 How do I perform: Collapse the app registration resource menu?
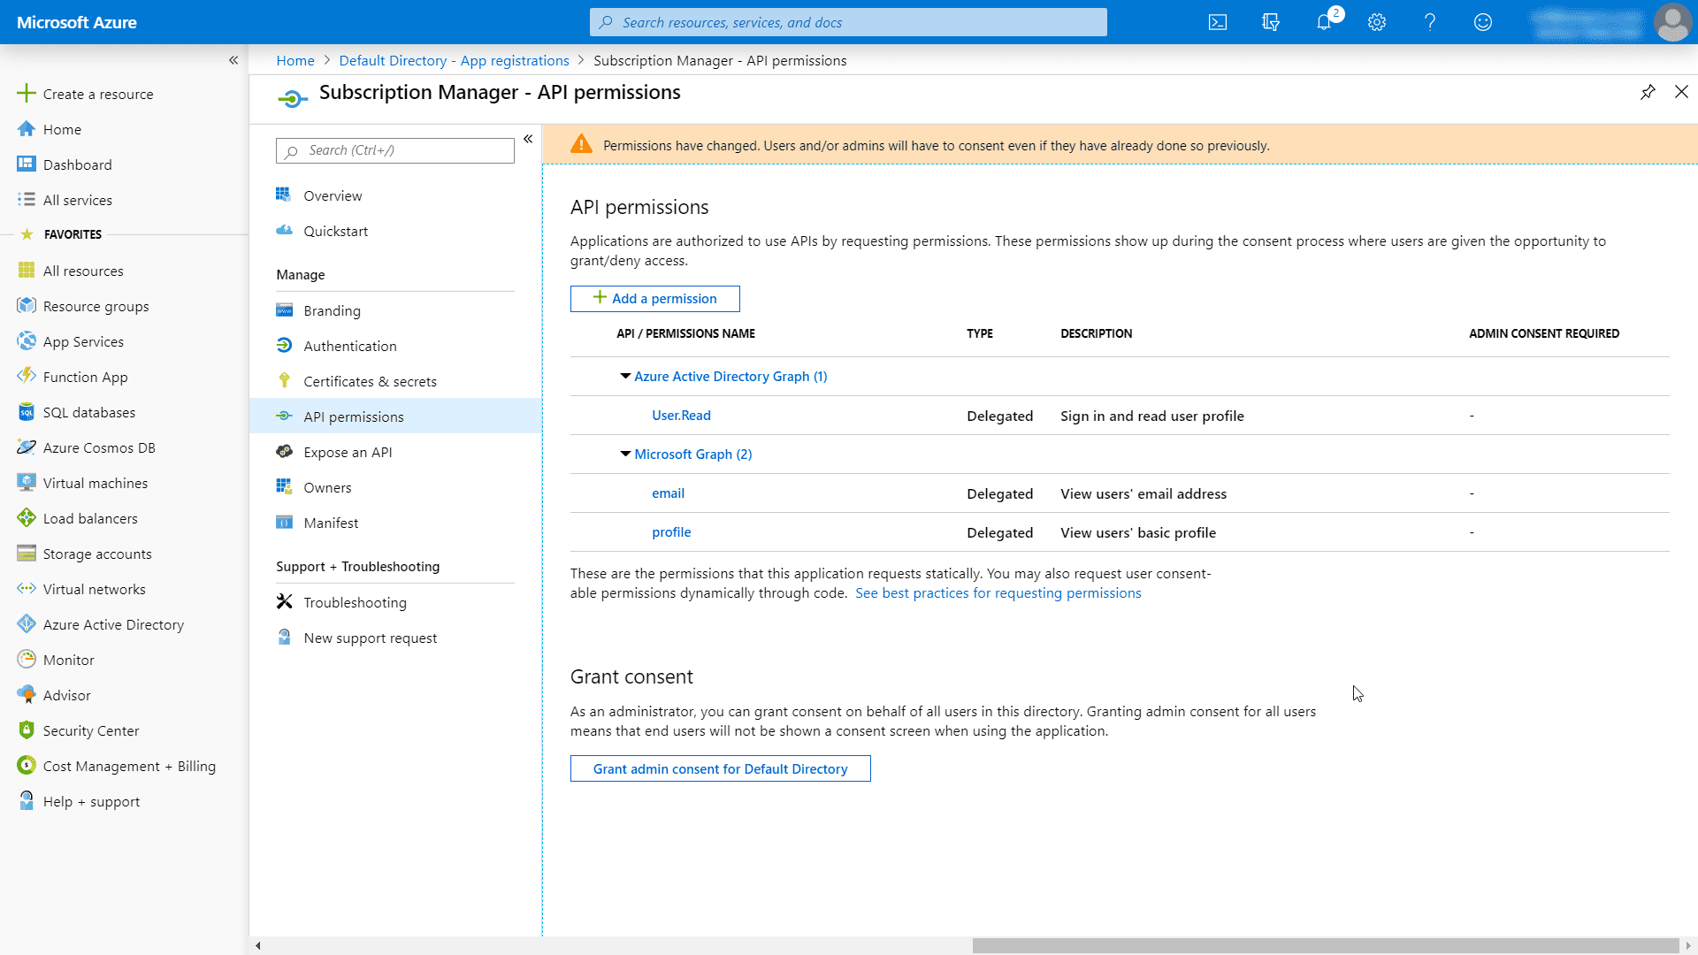(x=528, y=139)
